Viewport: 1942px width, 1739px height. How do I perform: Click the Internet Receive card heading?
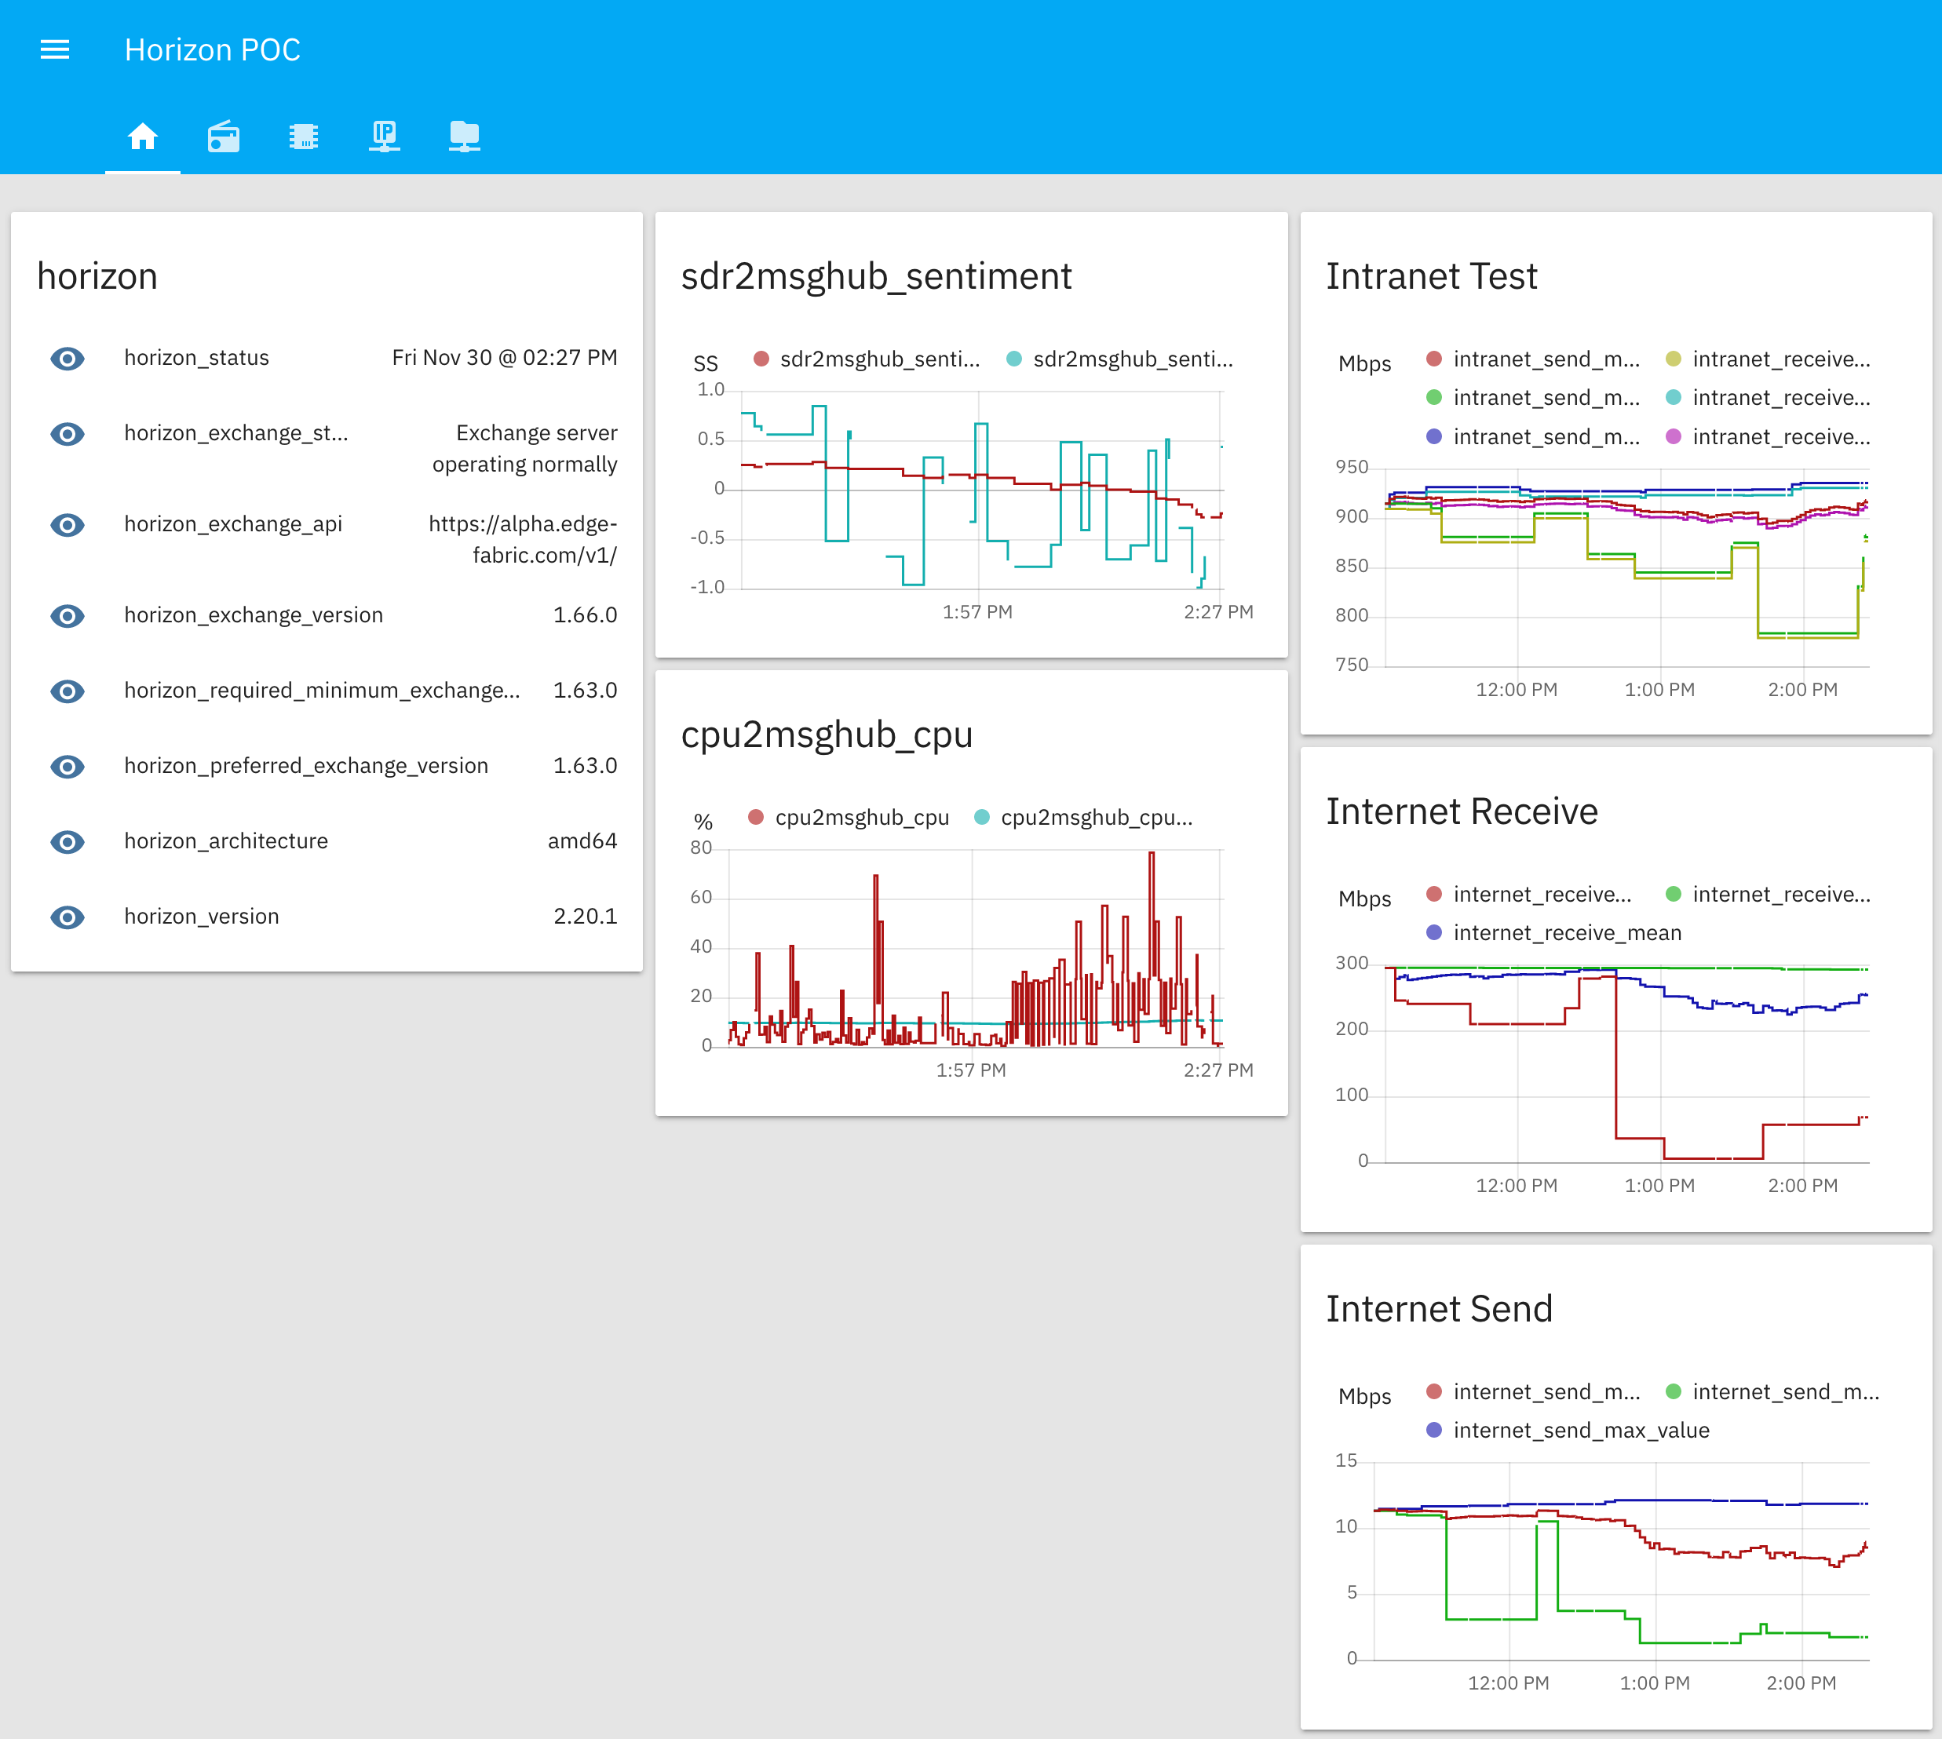1462,811
